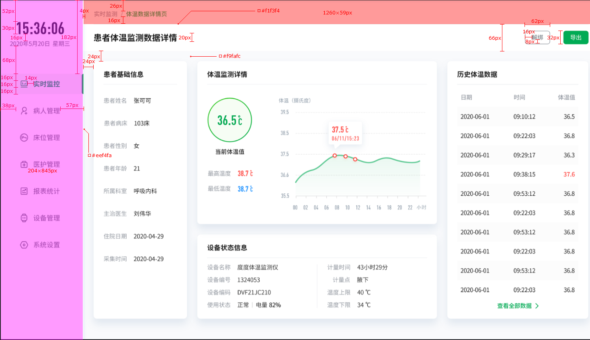Click lower temperature limit 34 ℃
The height and width of the screenshot is (340, 590).
click(364, 305)
